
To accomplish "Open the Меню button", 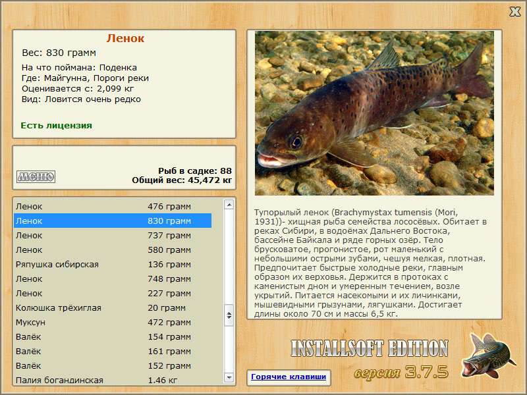I will tap(36, 176).
